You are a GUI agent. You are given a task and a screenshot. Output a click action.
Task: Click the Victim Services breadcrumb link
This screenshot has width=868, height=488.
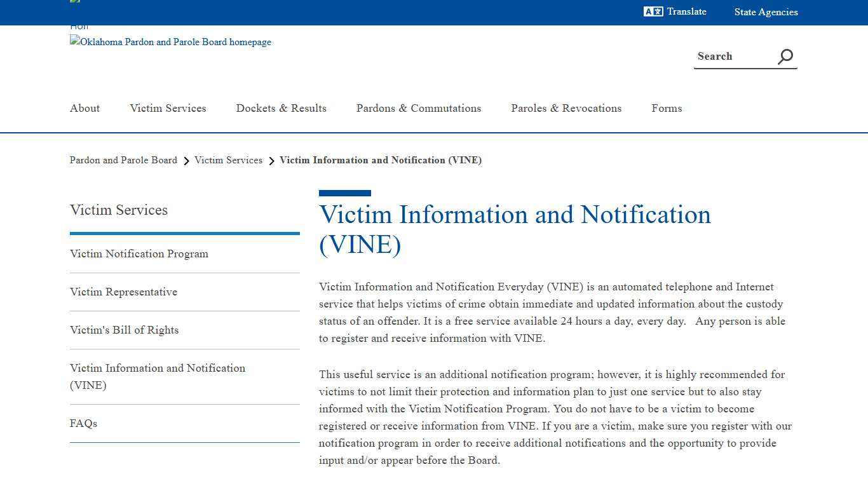228,160
